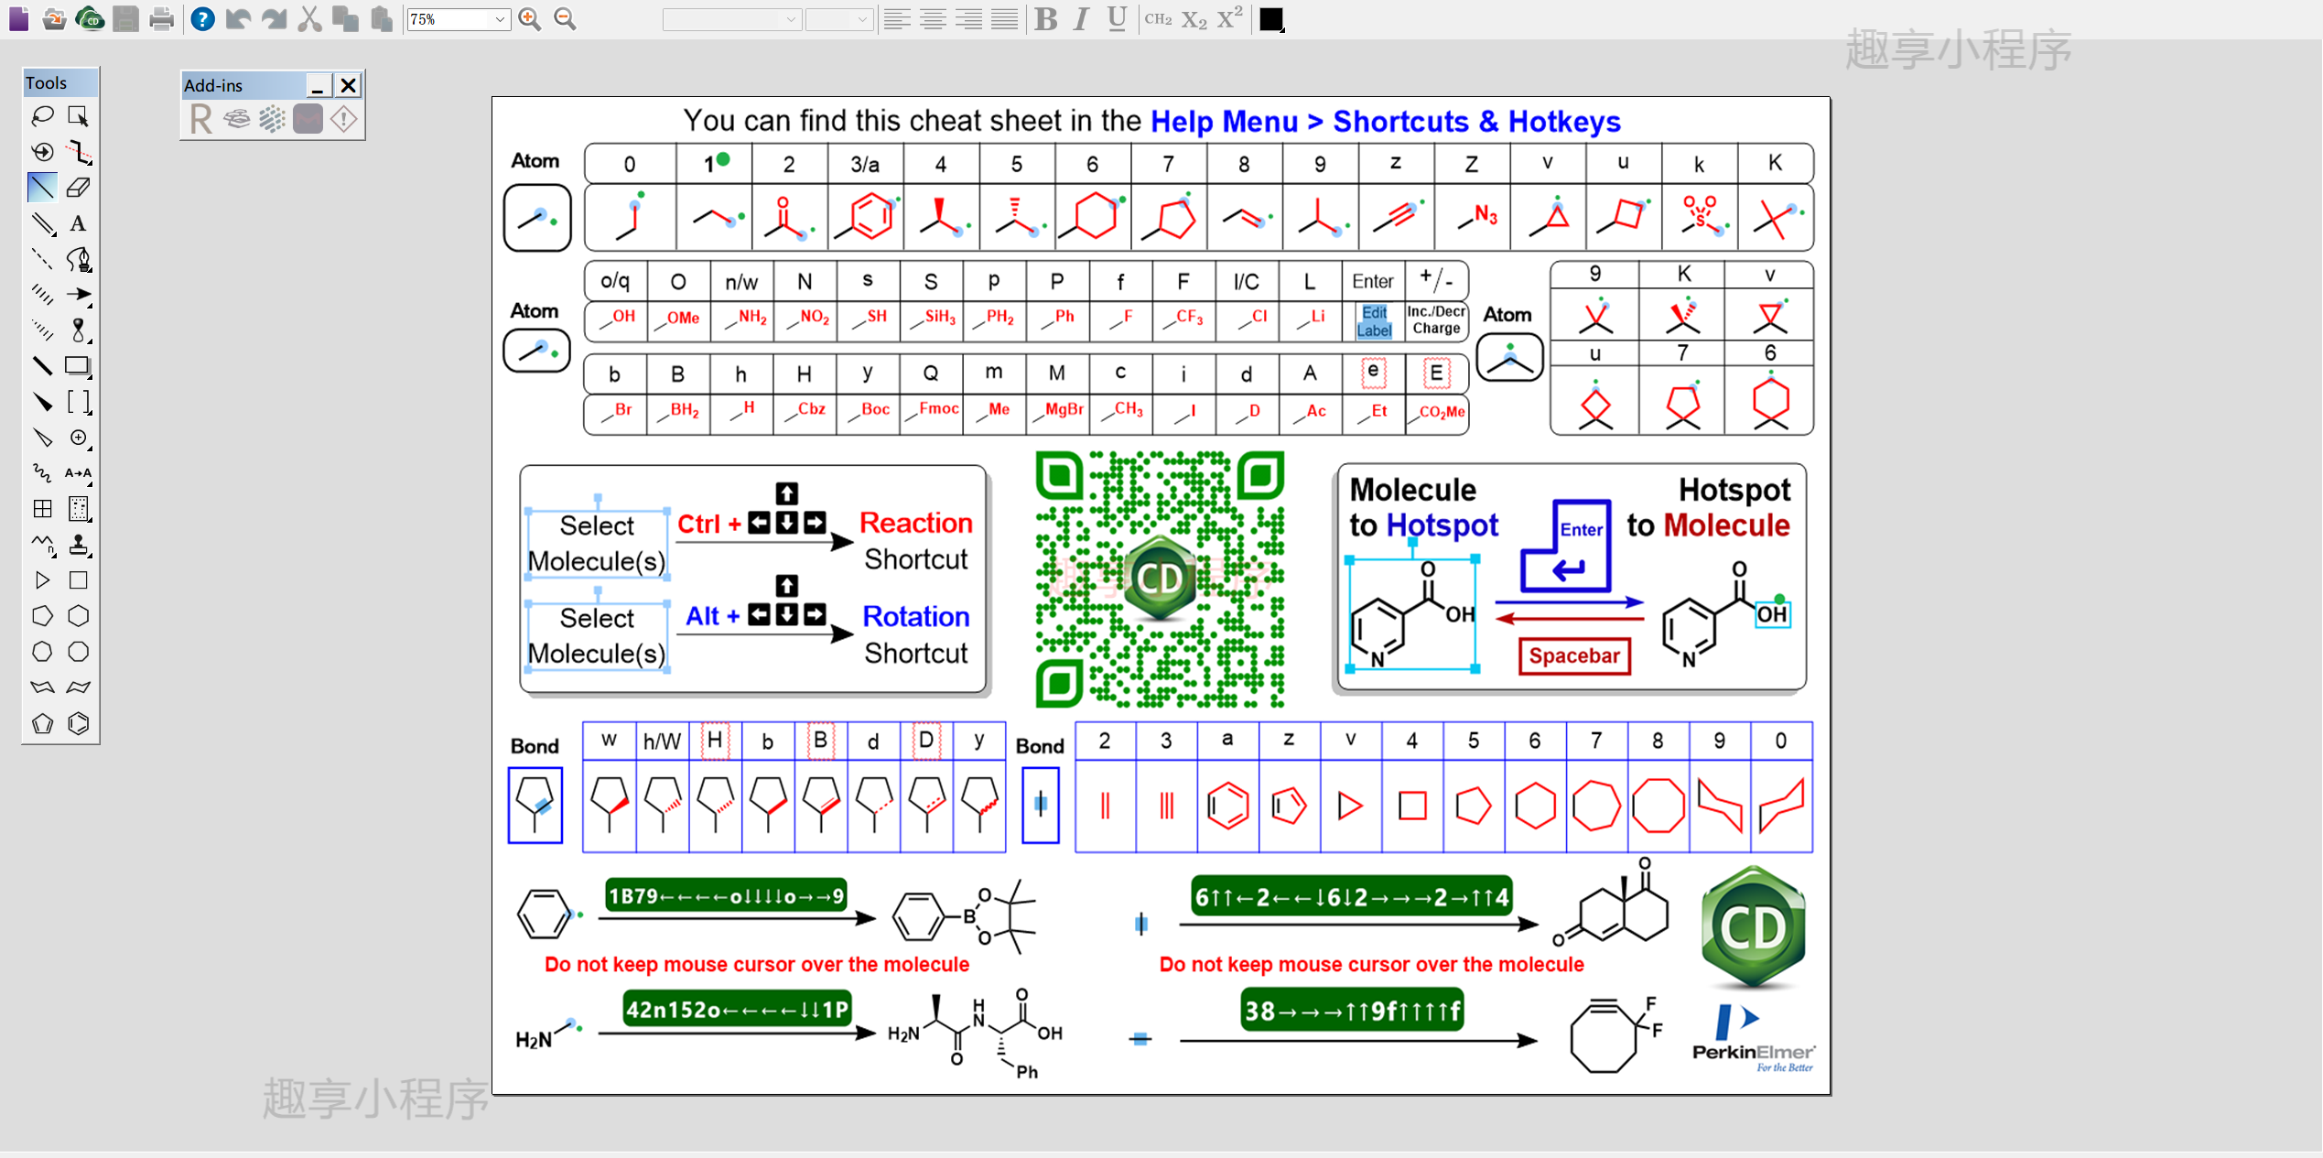2323x1158 pixels.
Task: Zoom in with the plus magnifier icon
Action: pos(529,18)
